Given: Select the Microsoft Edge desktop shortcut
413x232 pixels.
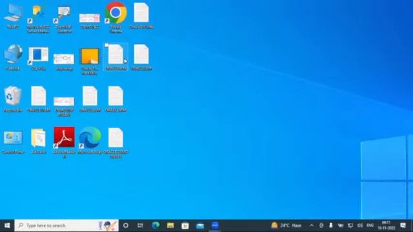Looking at the screenshot, I should tap(90, 140).
